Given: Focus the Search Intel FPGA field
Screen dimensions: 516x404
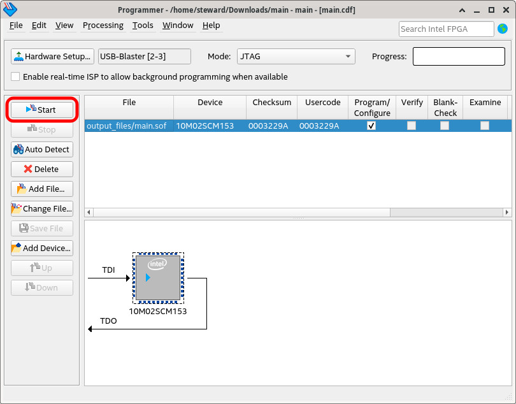Looking at the screenshot, I should pos(446,29).
